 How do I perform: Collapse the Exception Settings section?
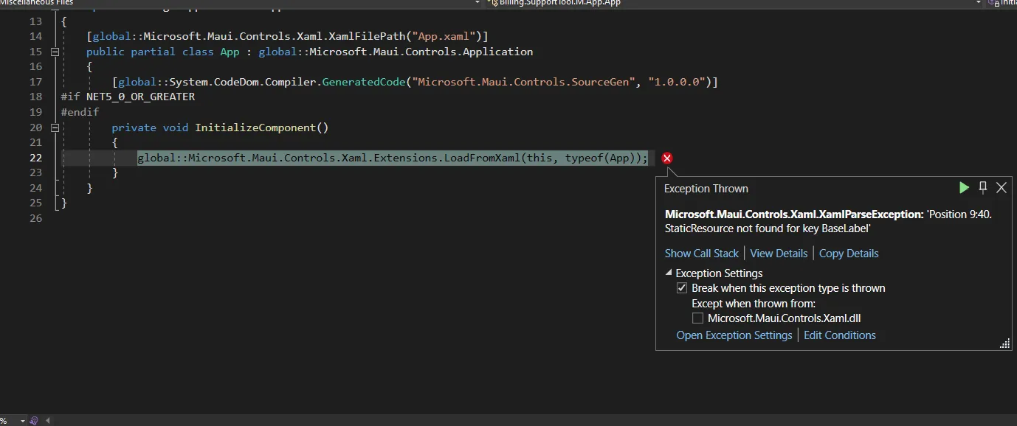tap(669, 273)
